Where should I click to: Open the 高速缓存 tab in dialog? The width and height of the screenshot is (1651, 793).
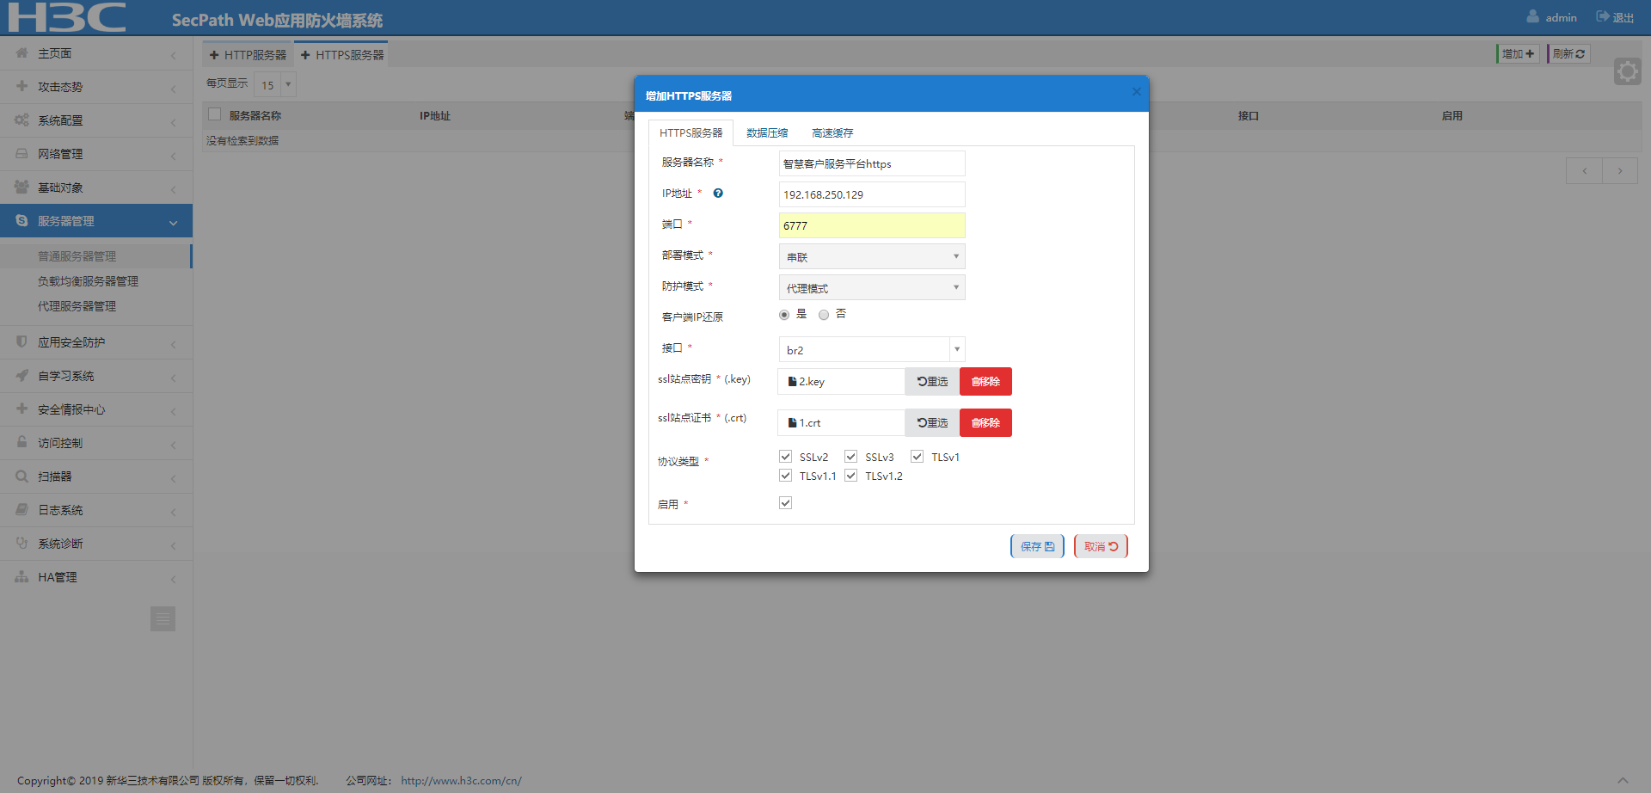tap(832, 132)
